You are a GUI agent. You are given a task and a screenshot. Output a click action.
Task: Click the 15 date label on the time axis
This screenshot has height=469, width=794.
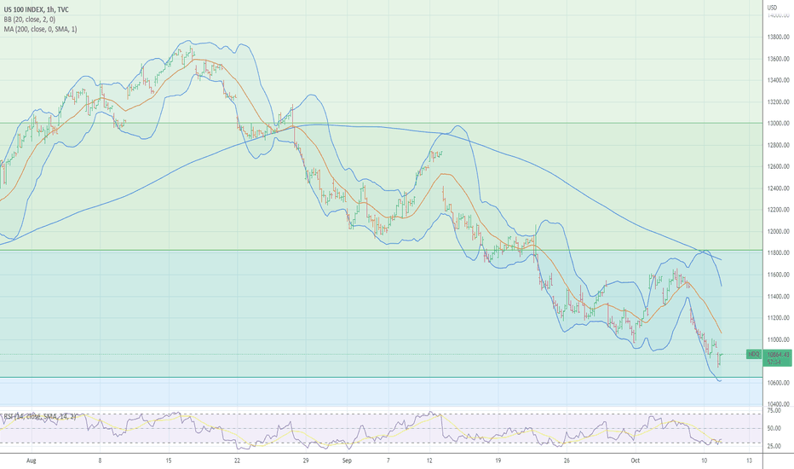pyautogui.click(x=168, y=460)
